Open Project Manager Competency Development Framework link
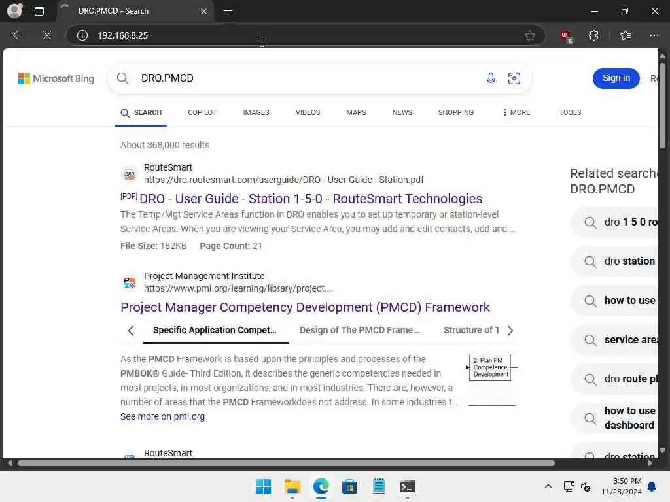Image resolution: width=670 pixels, height=502 pixels. coord(305,307)
